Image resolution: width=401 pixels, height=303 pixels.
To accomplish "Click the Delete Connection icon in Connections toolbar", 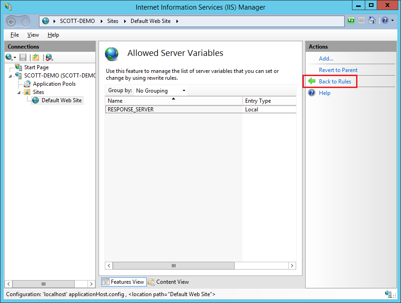I will tap(49, 57).
